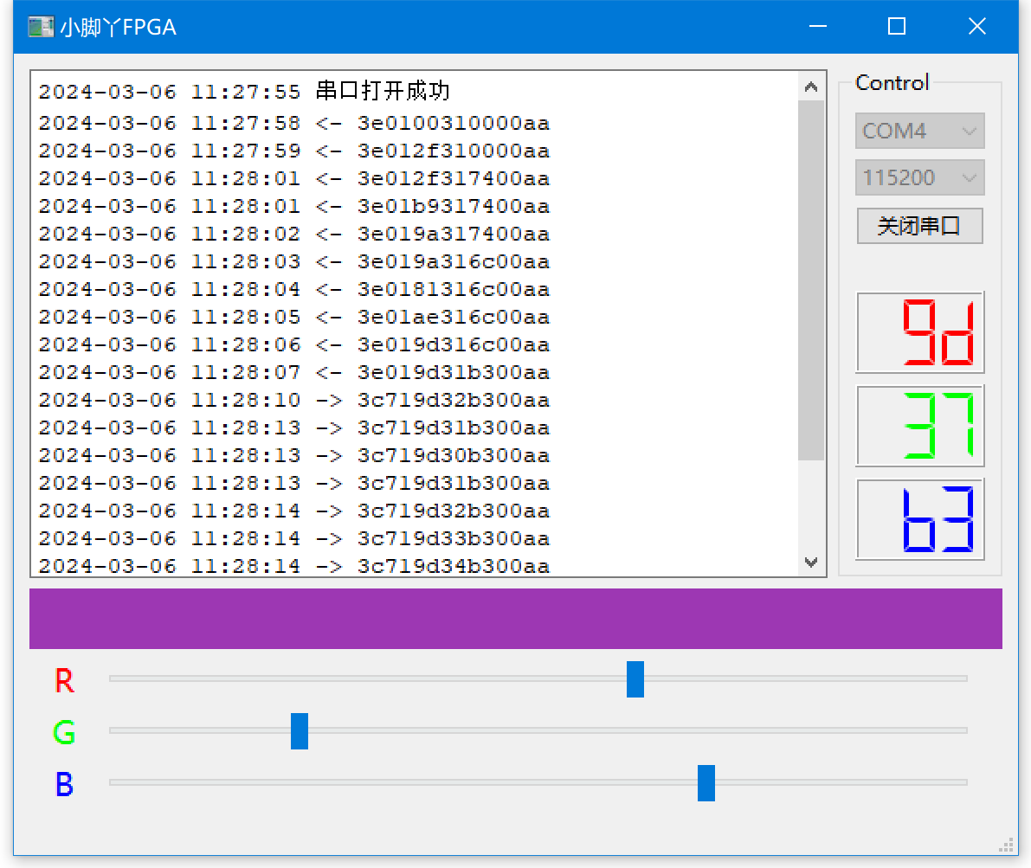Click the 关闭串口 button

click(919, 226)
